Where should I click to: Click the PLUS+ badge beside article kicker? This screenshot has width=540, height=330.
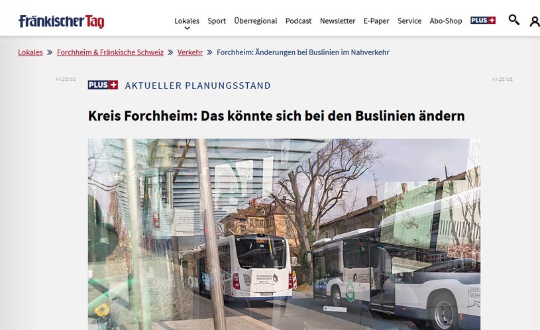(x=103, y=85)
